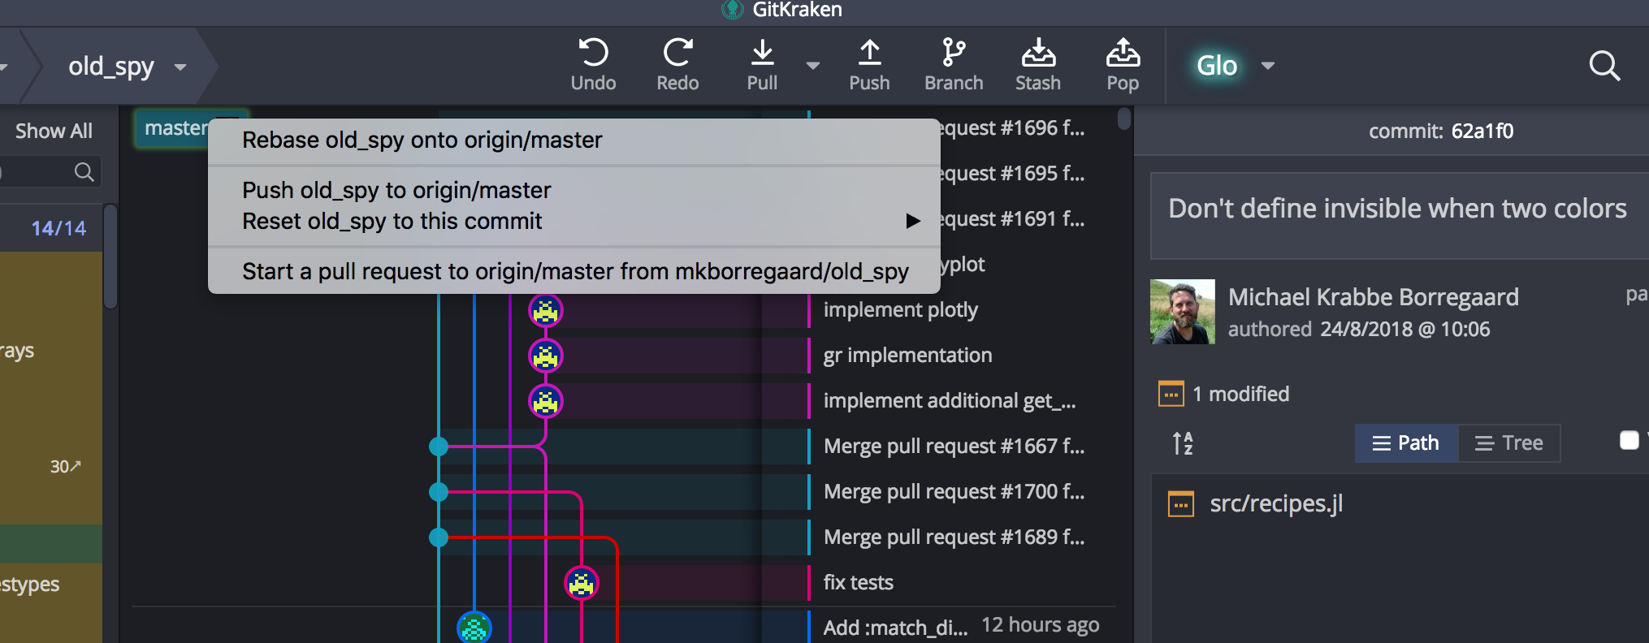Expand the dropdown arrow next to Glo
Viewport: 1649px width, 643px height.
click(x=1268, y=66)
